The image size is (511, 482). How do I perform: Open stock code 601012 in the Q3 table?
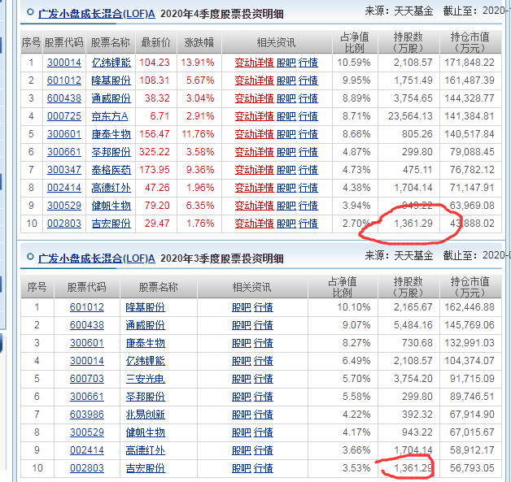click(x=87, y=307)
